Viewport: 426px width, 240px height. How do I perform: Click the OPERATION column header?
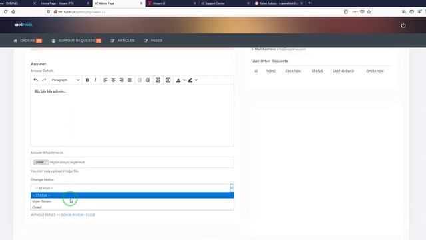click(375, 71)
